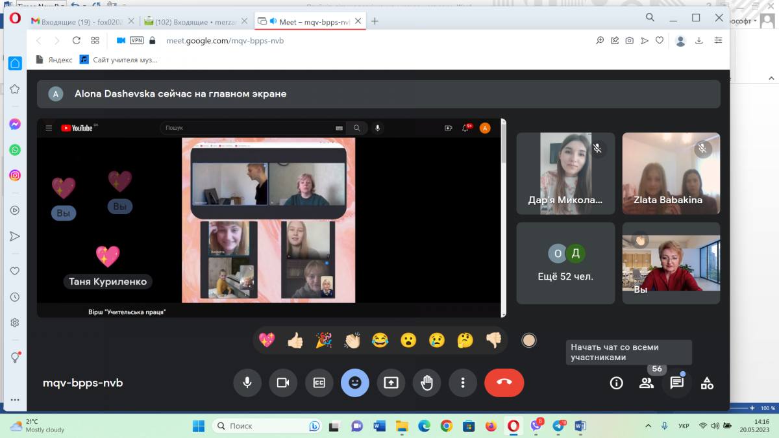The width and height of the screenshot is (779, 438).
Task: Turn off the camera
Action: (x=283, y=383)
